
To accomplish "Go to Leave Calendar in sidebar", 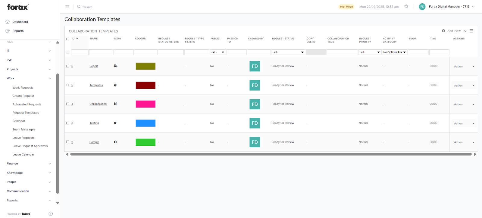I will pyautogui.click(x=23, y=154).
